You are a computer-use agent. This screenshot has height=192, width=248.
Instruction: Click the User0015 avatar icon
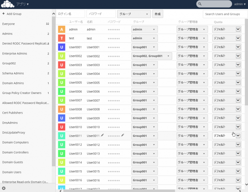pyautogui.click(x=62, y=171)
